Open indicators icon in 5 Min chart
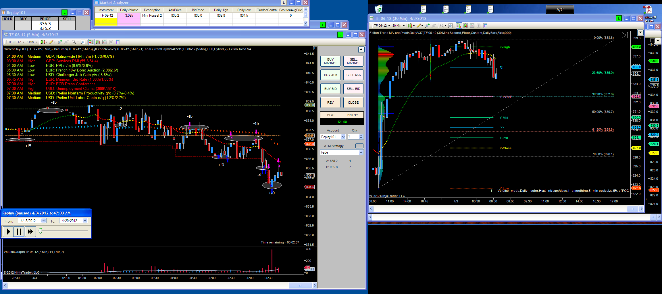Screen dimensions: 662x294 point(105,42)
